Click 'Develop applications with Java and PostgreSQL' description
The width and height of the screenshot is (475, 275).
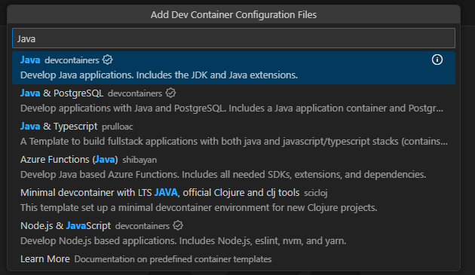[x=231, y=108]
